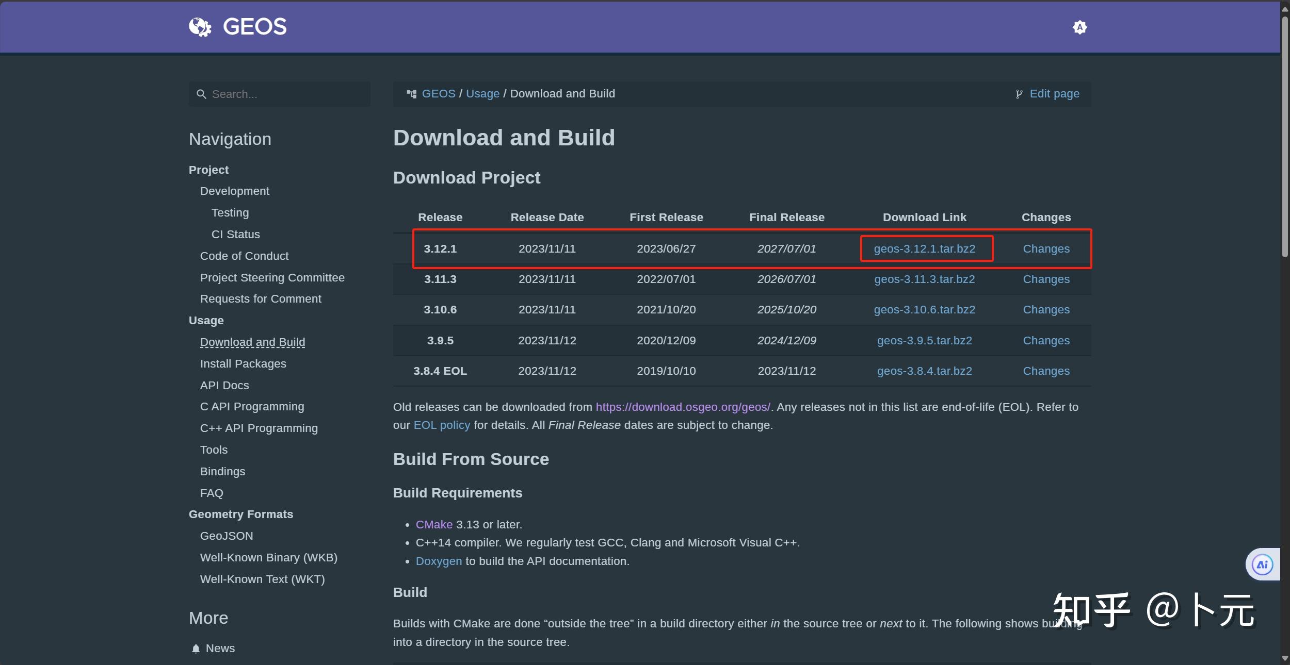Select the Well-Known Binary (WKB) navigation entry
This screenshot has width=1290, height=665.
(269, 558)
